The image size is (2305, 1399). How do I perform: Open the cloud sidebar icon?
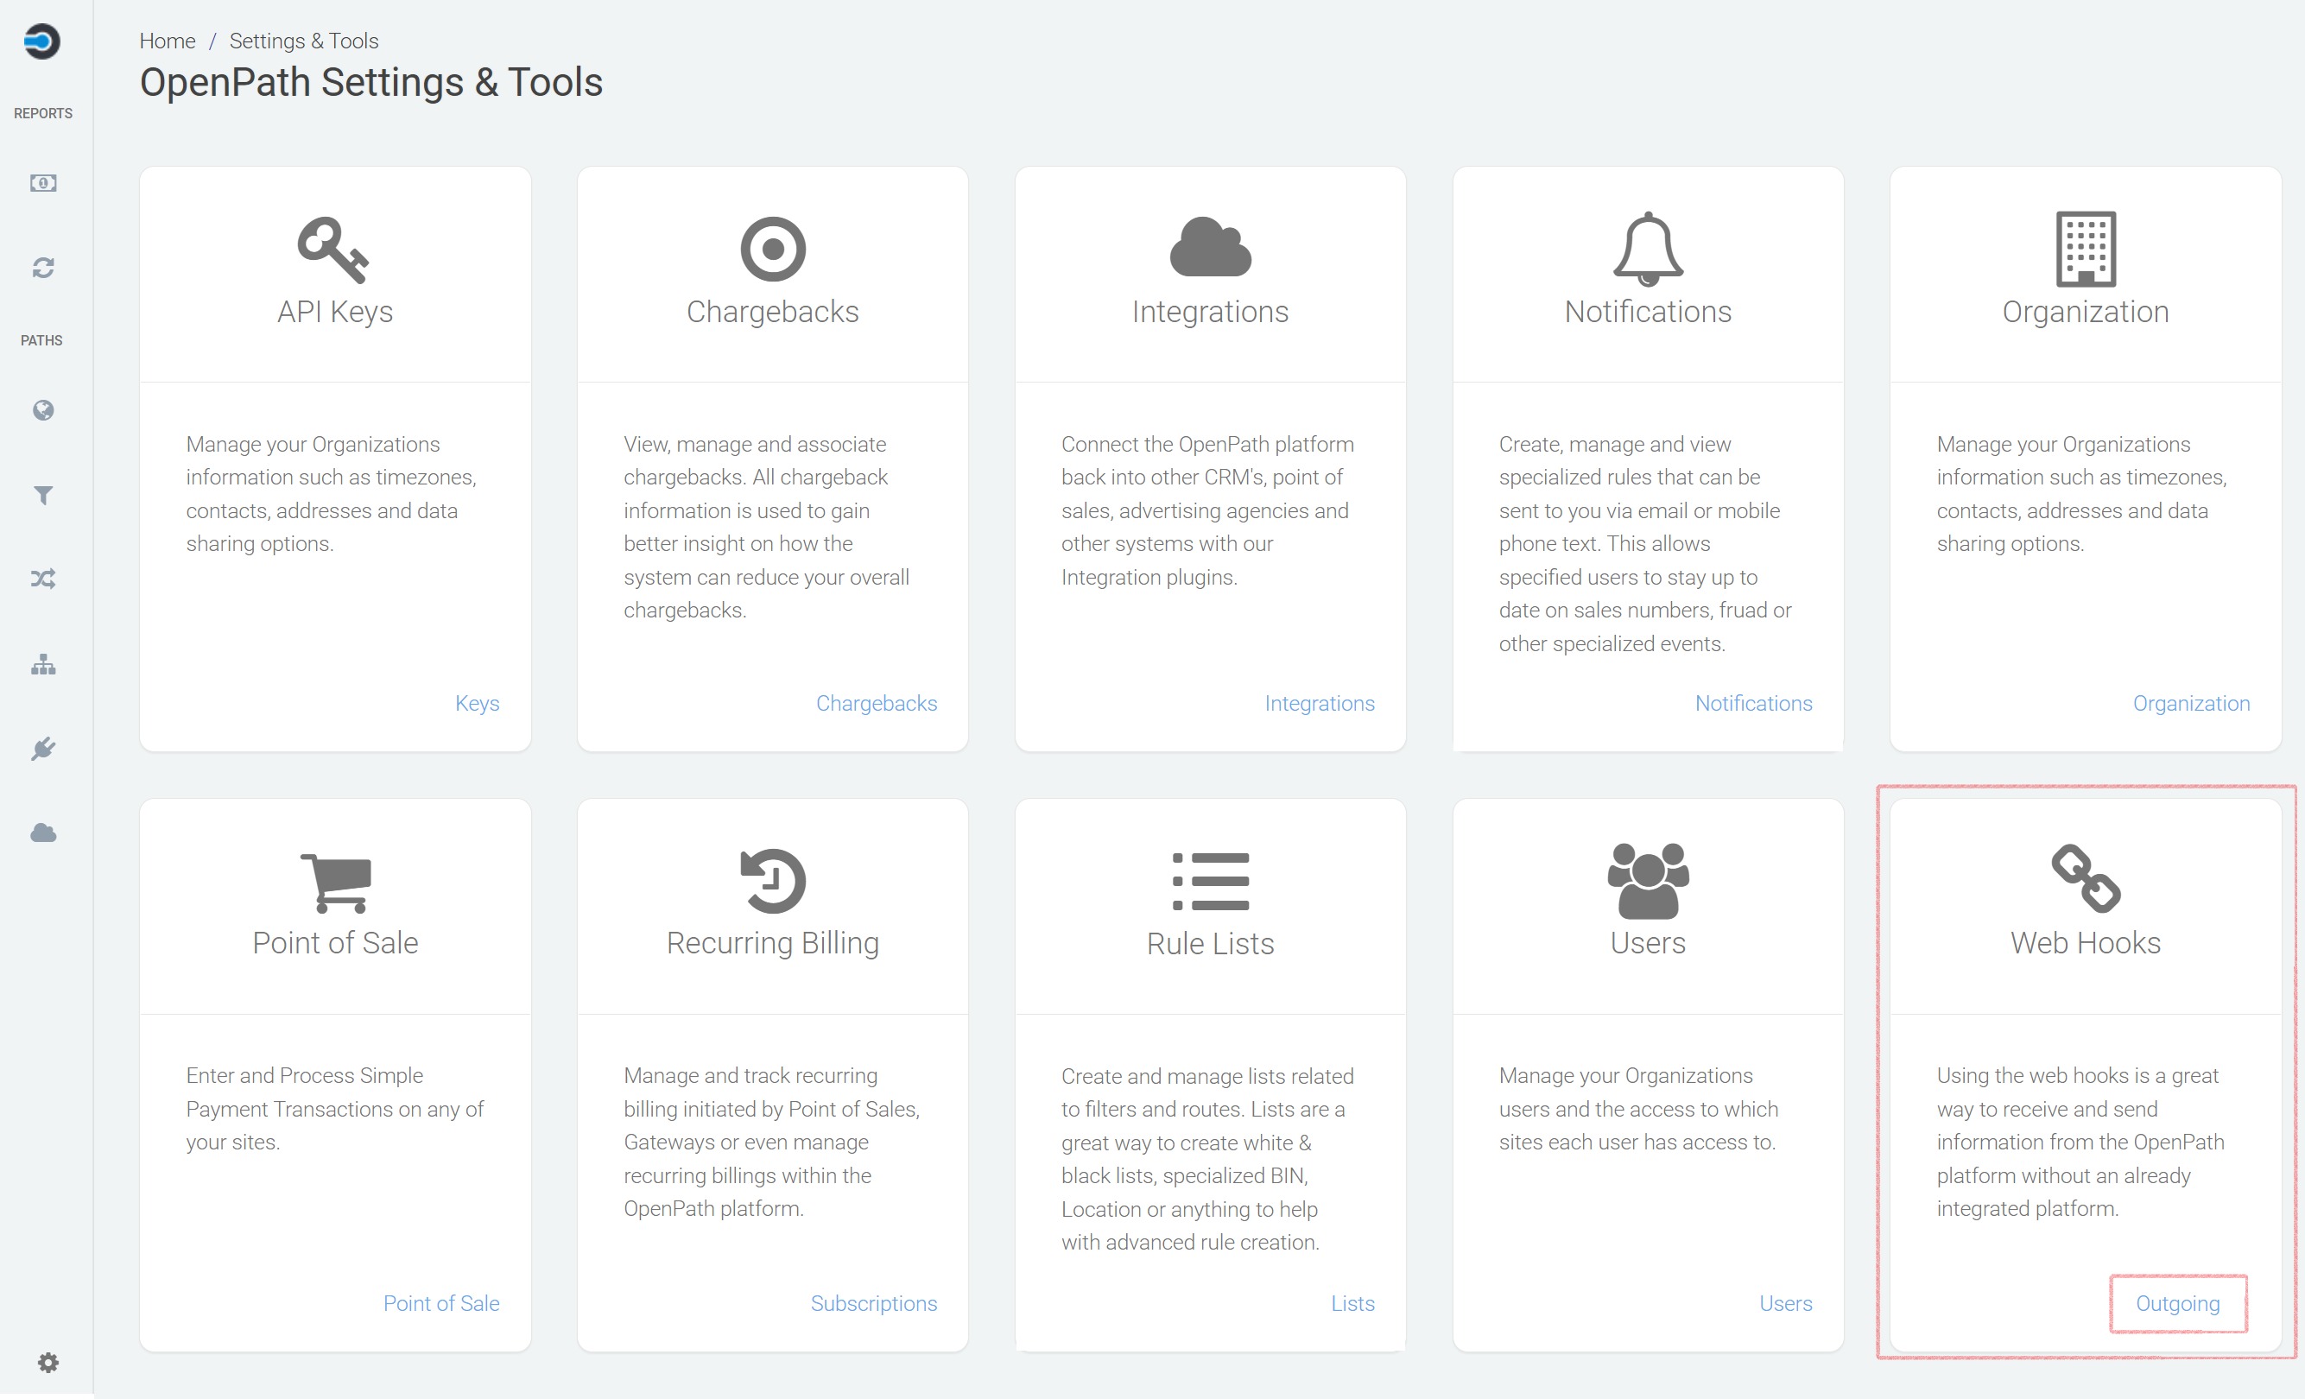click(x=43, y=832)
